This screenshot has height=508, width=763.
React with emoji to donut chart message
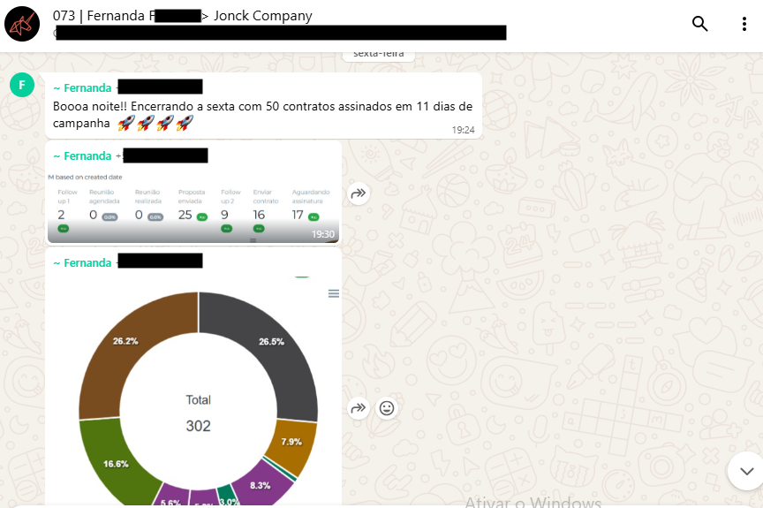coord(387,408)
